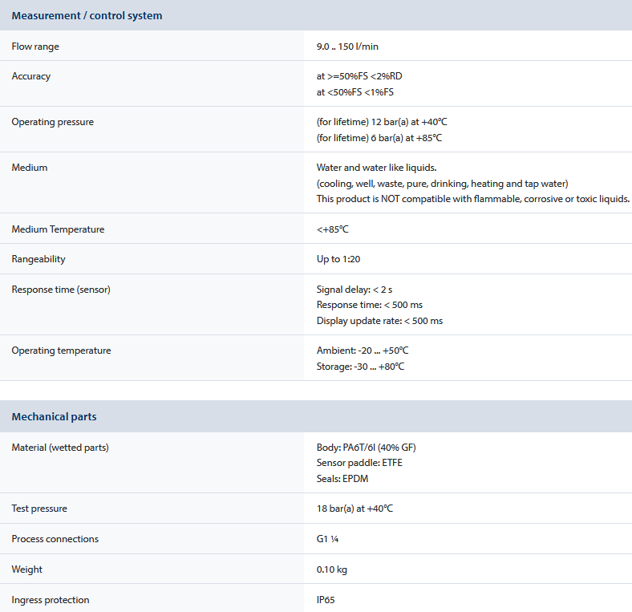Click the Flow range row label
This screenshot has width=632, height=612.
tap(35, 47)
